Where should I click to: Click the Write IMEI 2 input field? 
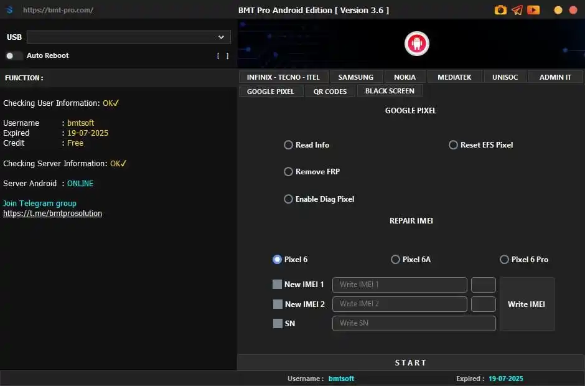[x=400, y=304]
